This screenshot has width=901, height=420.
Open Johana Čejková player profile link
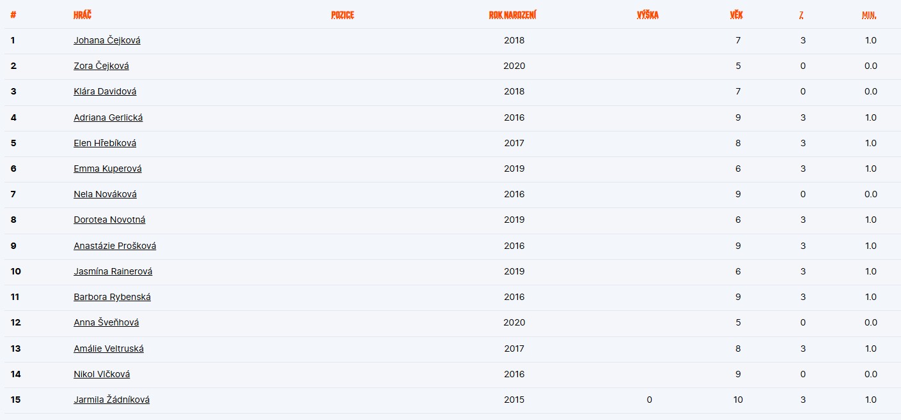pyautogui.click(x=107, y=40)
